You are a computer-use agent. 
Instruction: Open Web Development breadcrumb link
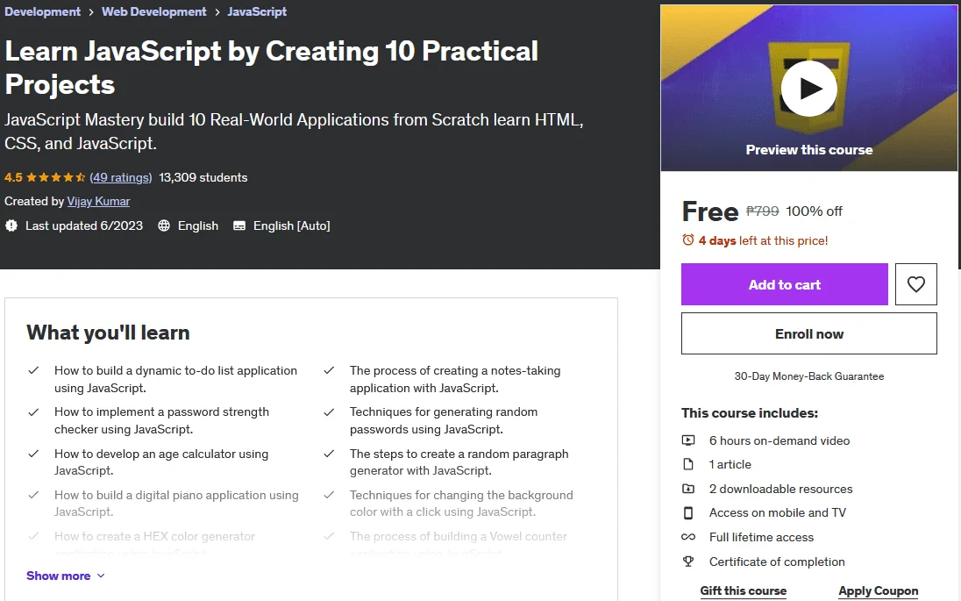coord(153,11)
